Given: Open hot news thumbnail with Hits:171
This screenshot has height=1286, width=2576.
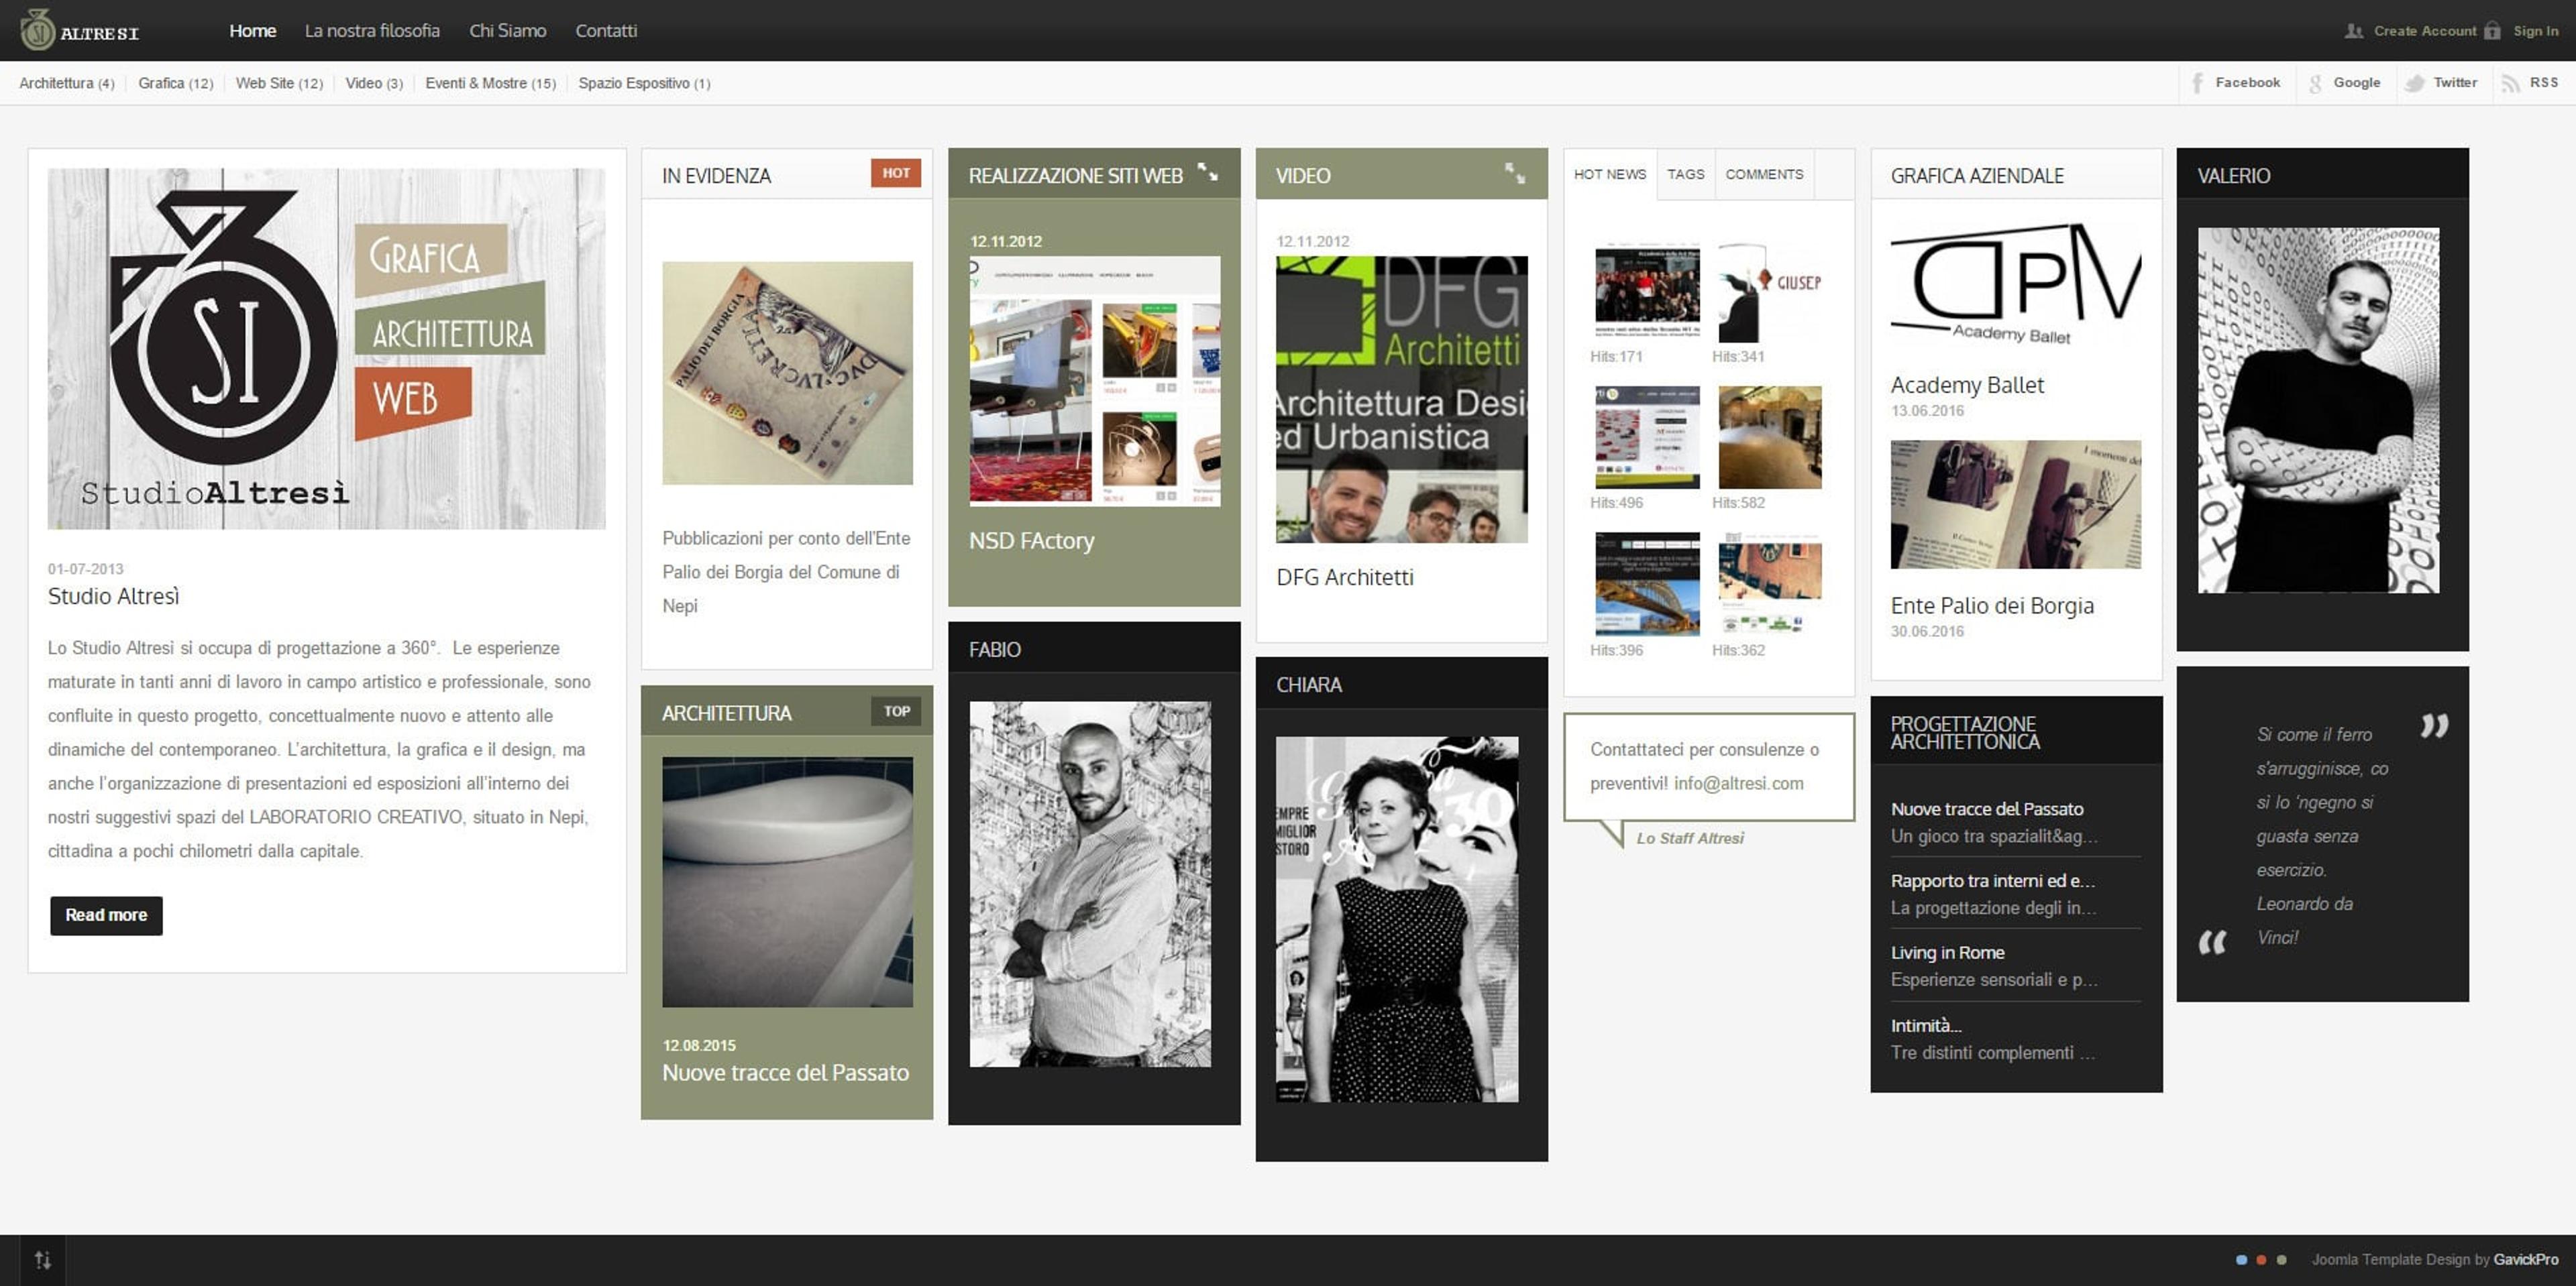Looking at the screenshot, I should [x=1646, y=290].
